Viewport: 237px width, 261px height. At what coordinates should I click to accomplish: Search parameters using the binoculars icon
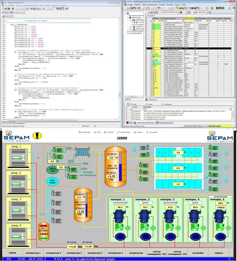(x=181, y=12)
